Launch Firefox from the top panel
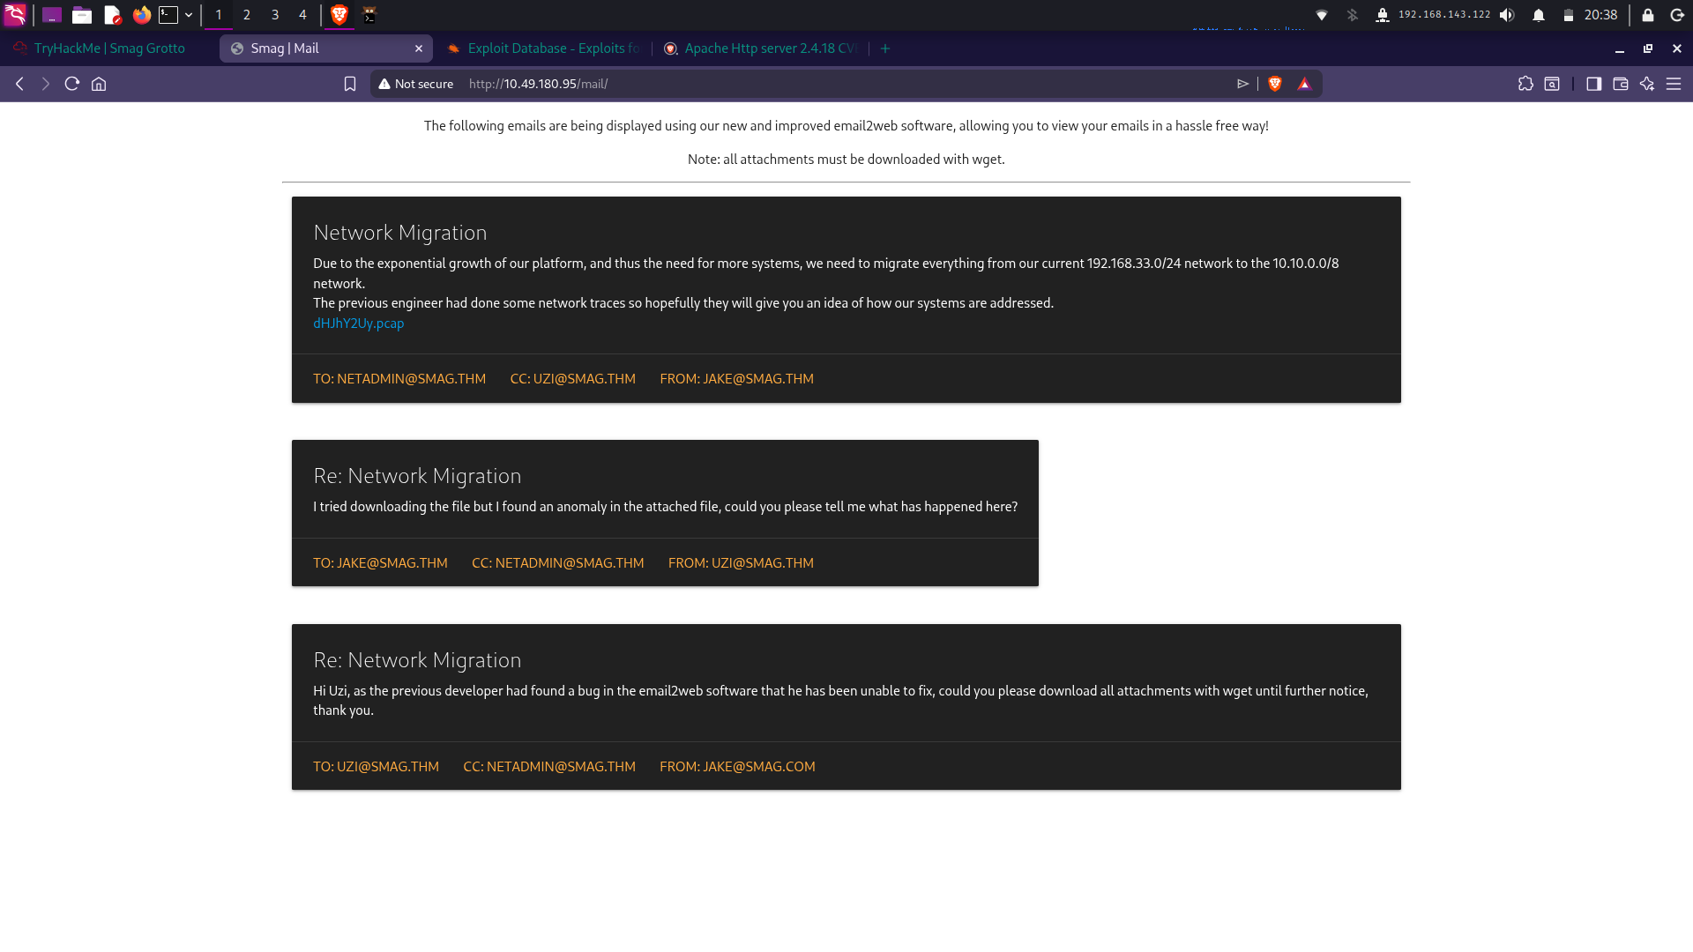The image size is (1693, 952). [x=141, y=15]
